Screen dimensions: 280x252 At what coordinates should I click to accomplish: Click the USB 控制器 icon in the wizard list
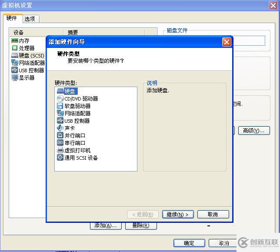coord(60,121)
